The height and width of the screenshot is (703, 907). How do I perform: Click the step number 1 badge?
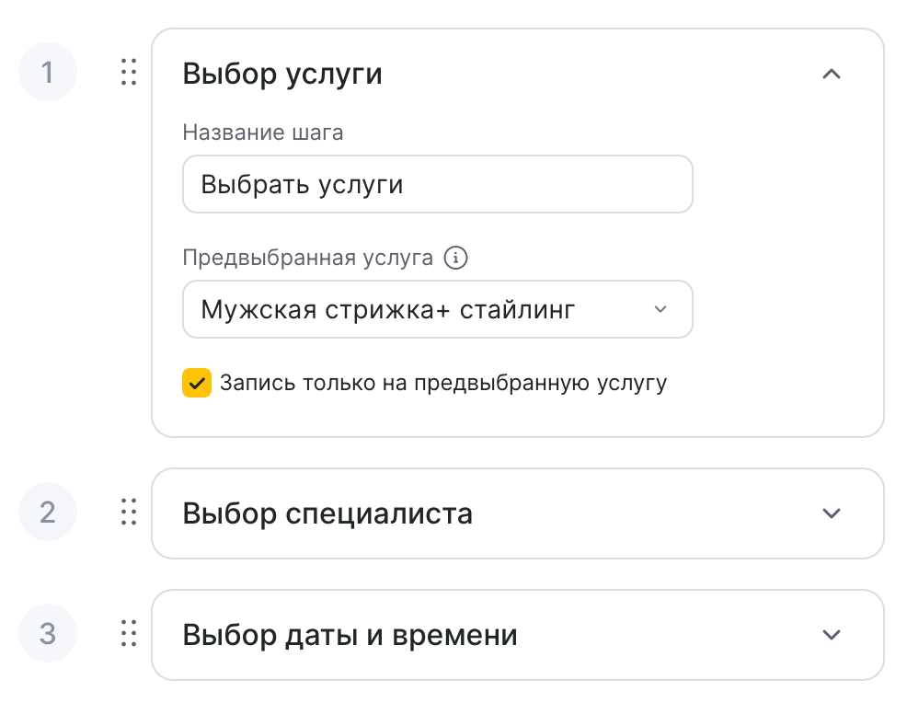(x=48, y=72)
